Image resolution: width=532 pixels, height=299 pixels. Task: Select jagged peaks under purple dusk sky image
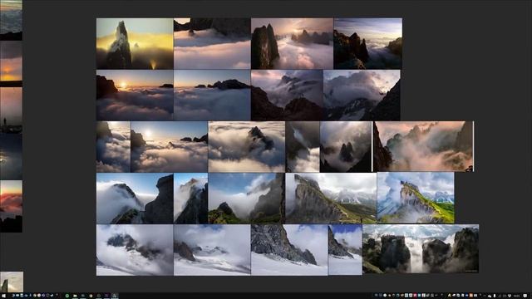coord(367,44)
